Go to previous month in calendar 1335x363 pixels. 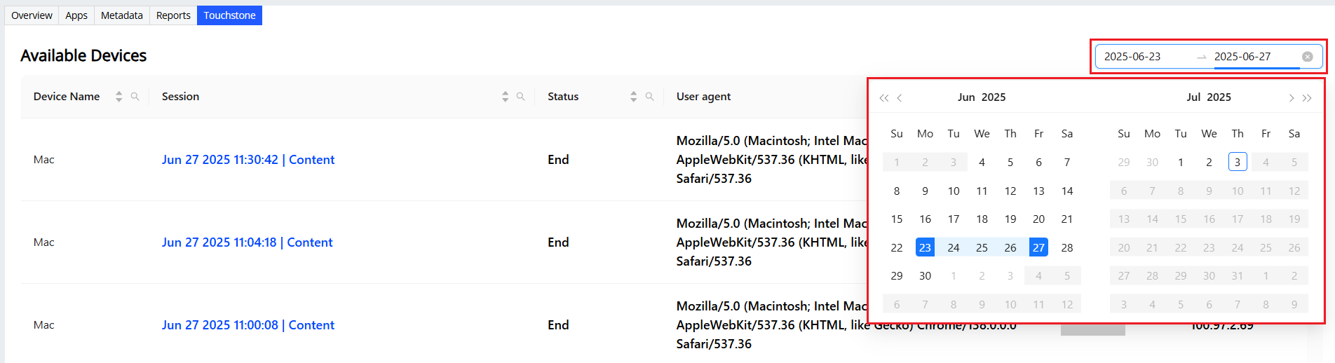tap(900, 98)
